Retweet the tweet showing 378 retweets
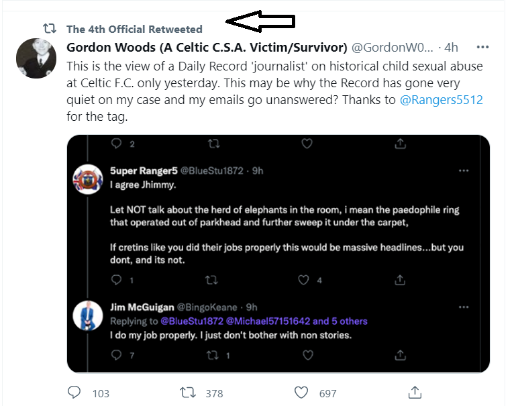518x406 pixels. pos(188,393)
